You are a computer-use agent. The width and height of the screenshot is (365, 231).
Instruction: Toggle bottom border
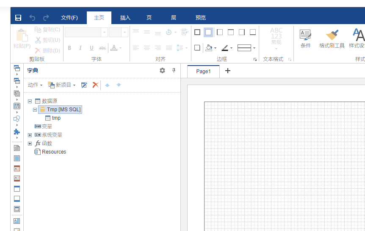pyautogui.click(x=253, y=32)
